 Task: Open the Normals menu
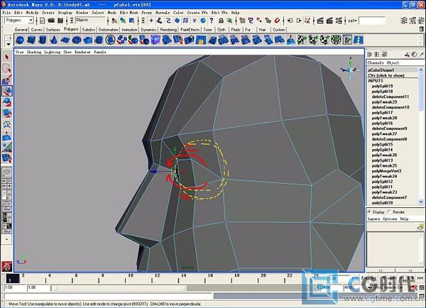163,13
